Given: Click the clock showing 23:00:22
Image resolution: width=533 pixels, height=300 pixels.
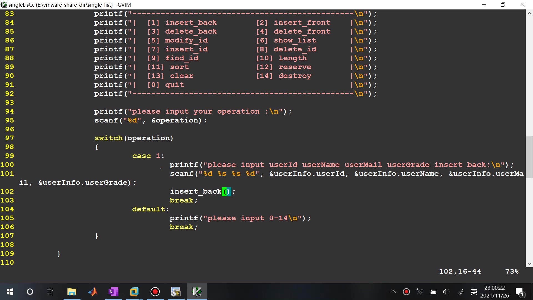Looking at the screenshot, I should click(494, 292).
